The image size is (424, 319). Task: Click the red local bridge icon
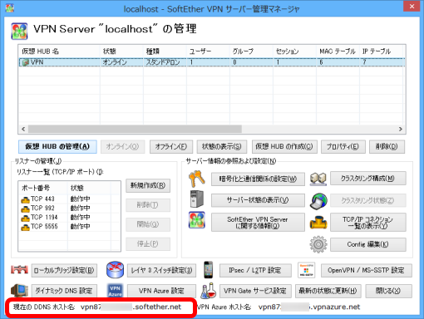point(19,269)
